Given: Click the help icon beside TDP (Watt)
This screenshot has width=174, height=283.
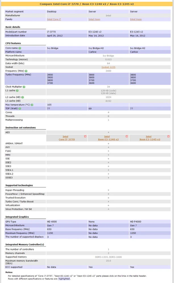Looking at the screenshot, I should point(20,109).
